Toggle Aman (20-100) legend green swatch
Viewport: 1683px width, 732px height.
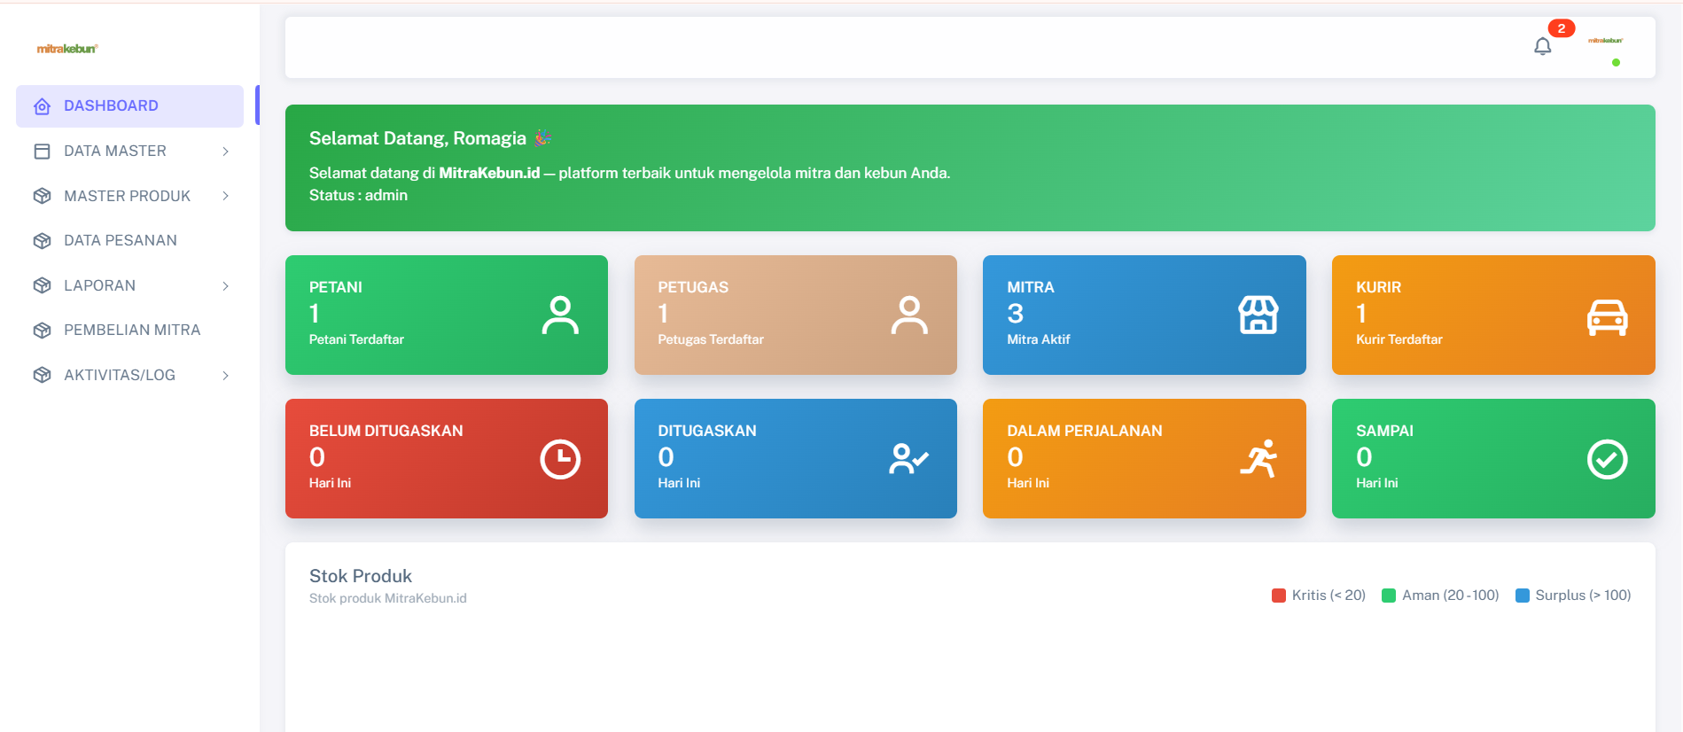click(1389, 596)
